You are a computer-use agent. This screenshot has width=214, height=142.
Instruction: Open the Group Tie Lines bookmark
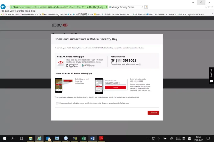(11, 14)
